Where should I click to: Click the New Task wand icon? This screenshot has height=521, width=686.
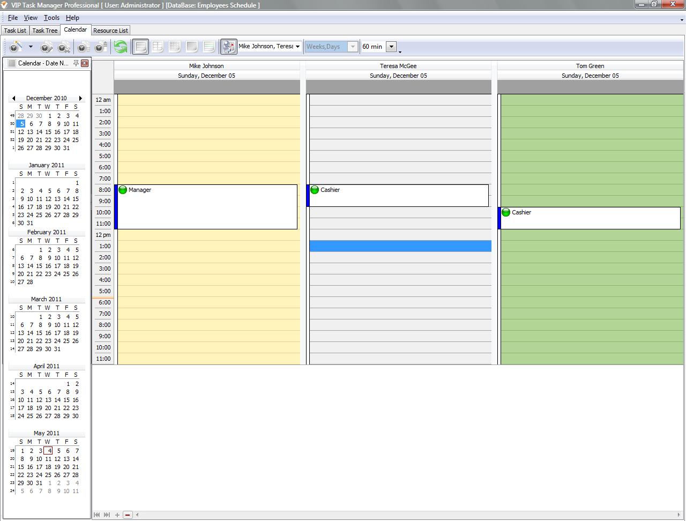click(16, 47)
